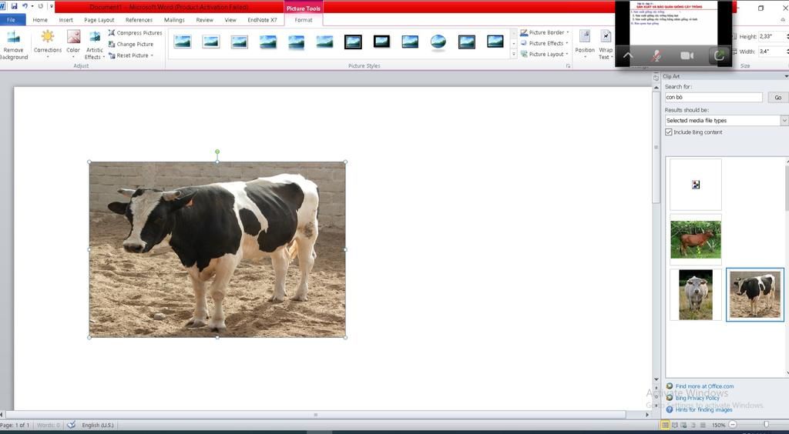This screenshot has width=789, height=434.
Task: Open the Customize Quick Access Toolbar dropdown
Action: pyautogui.click(x=52, y=6)
